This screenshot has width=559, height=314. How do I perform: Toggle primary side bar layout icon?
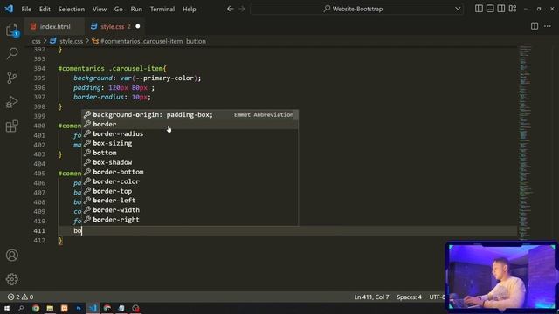(x=479, y=9)
